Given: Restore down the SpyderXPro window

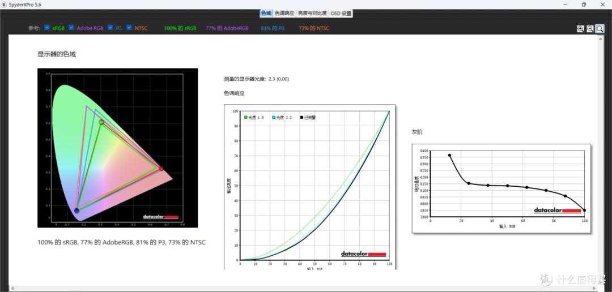Looking at the screenshot, I should click(584, 5).
